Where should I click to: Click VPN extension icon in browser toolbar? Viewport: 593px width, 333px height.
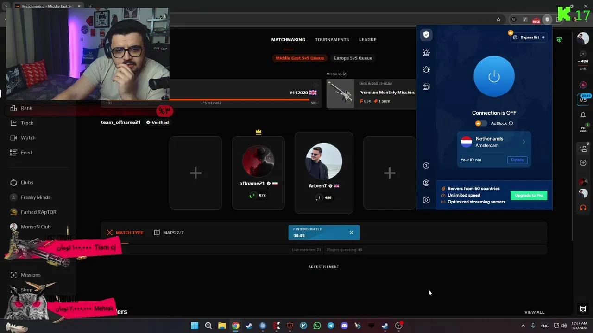coord(547,20)
